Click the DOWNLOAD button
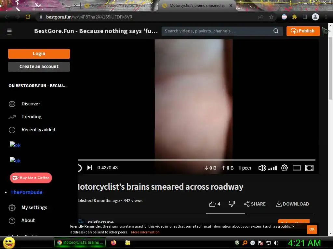 (292, 204)
